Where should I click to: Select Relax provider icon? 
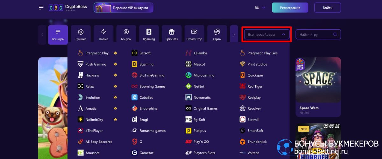pos(80,86)
